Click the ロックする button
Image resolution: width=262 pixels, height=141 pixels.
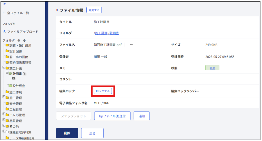103,91
